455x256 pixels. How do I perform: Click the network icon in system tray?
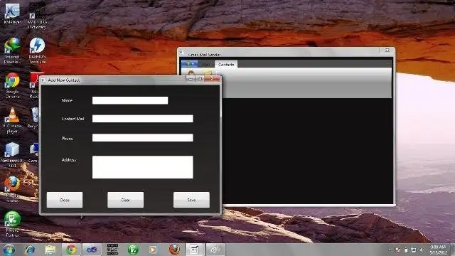414,250
